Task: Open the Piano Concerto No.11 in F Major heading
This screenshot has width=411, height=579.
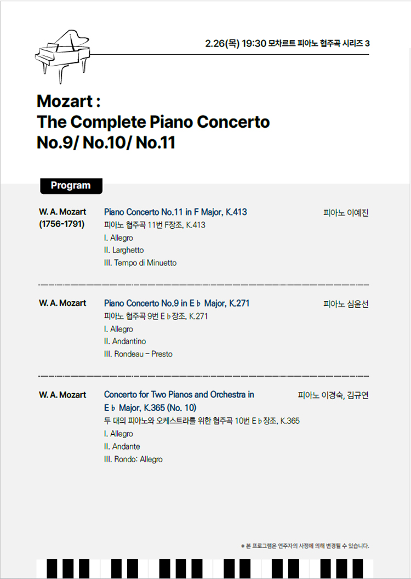Action: (175, 212)
